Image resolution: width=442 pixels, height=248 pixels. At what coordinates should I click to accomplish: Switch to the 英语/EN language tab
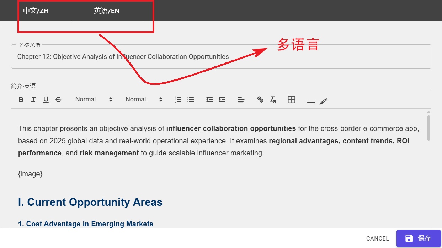[107, 11]
